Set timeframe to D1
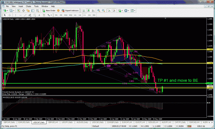The width and height of the screenshot is (215, 129). [85, 15]
